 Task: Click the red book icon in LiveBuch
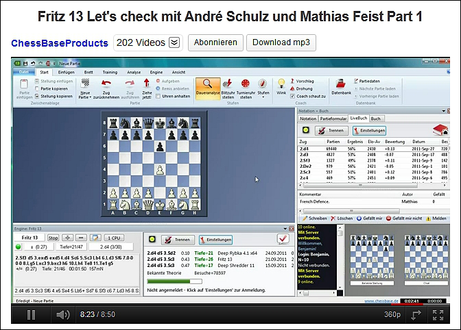tap(440, 130)
